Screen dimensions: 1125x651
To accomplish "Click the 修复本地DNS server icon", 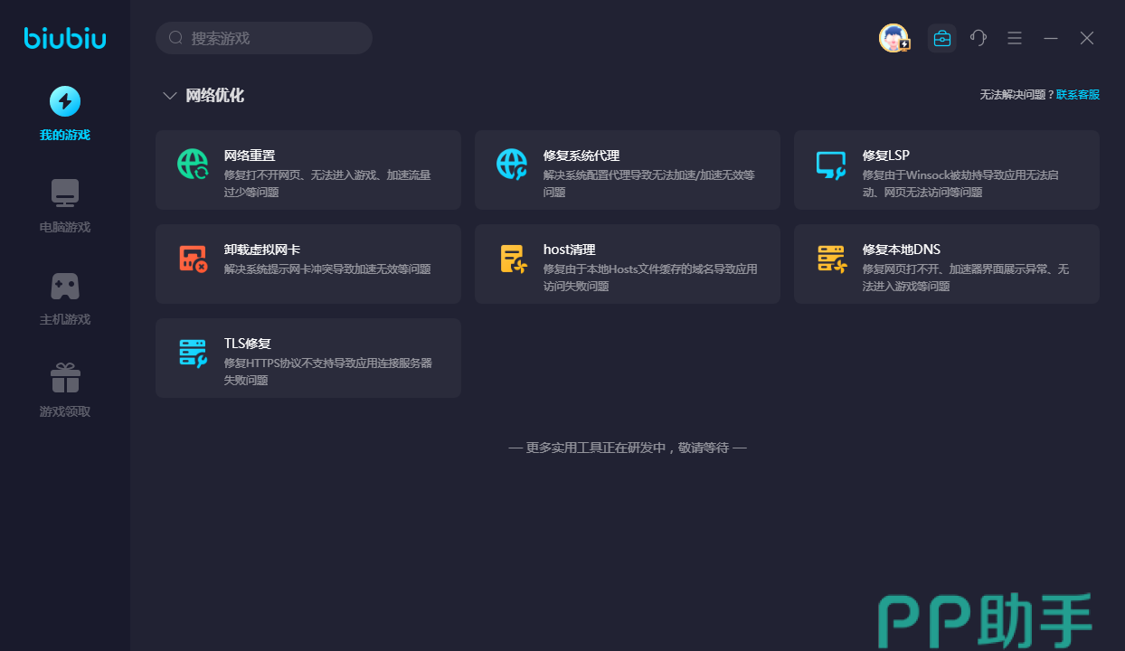I will pyautogui.click(x=830, y=259).
